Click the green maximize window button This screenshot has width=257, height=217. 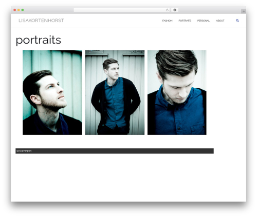tap(23, 10)
